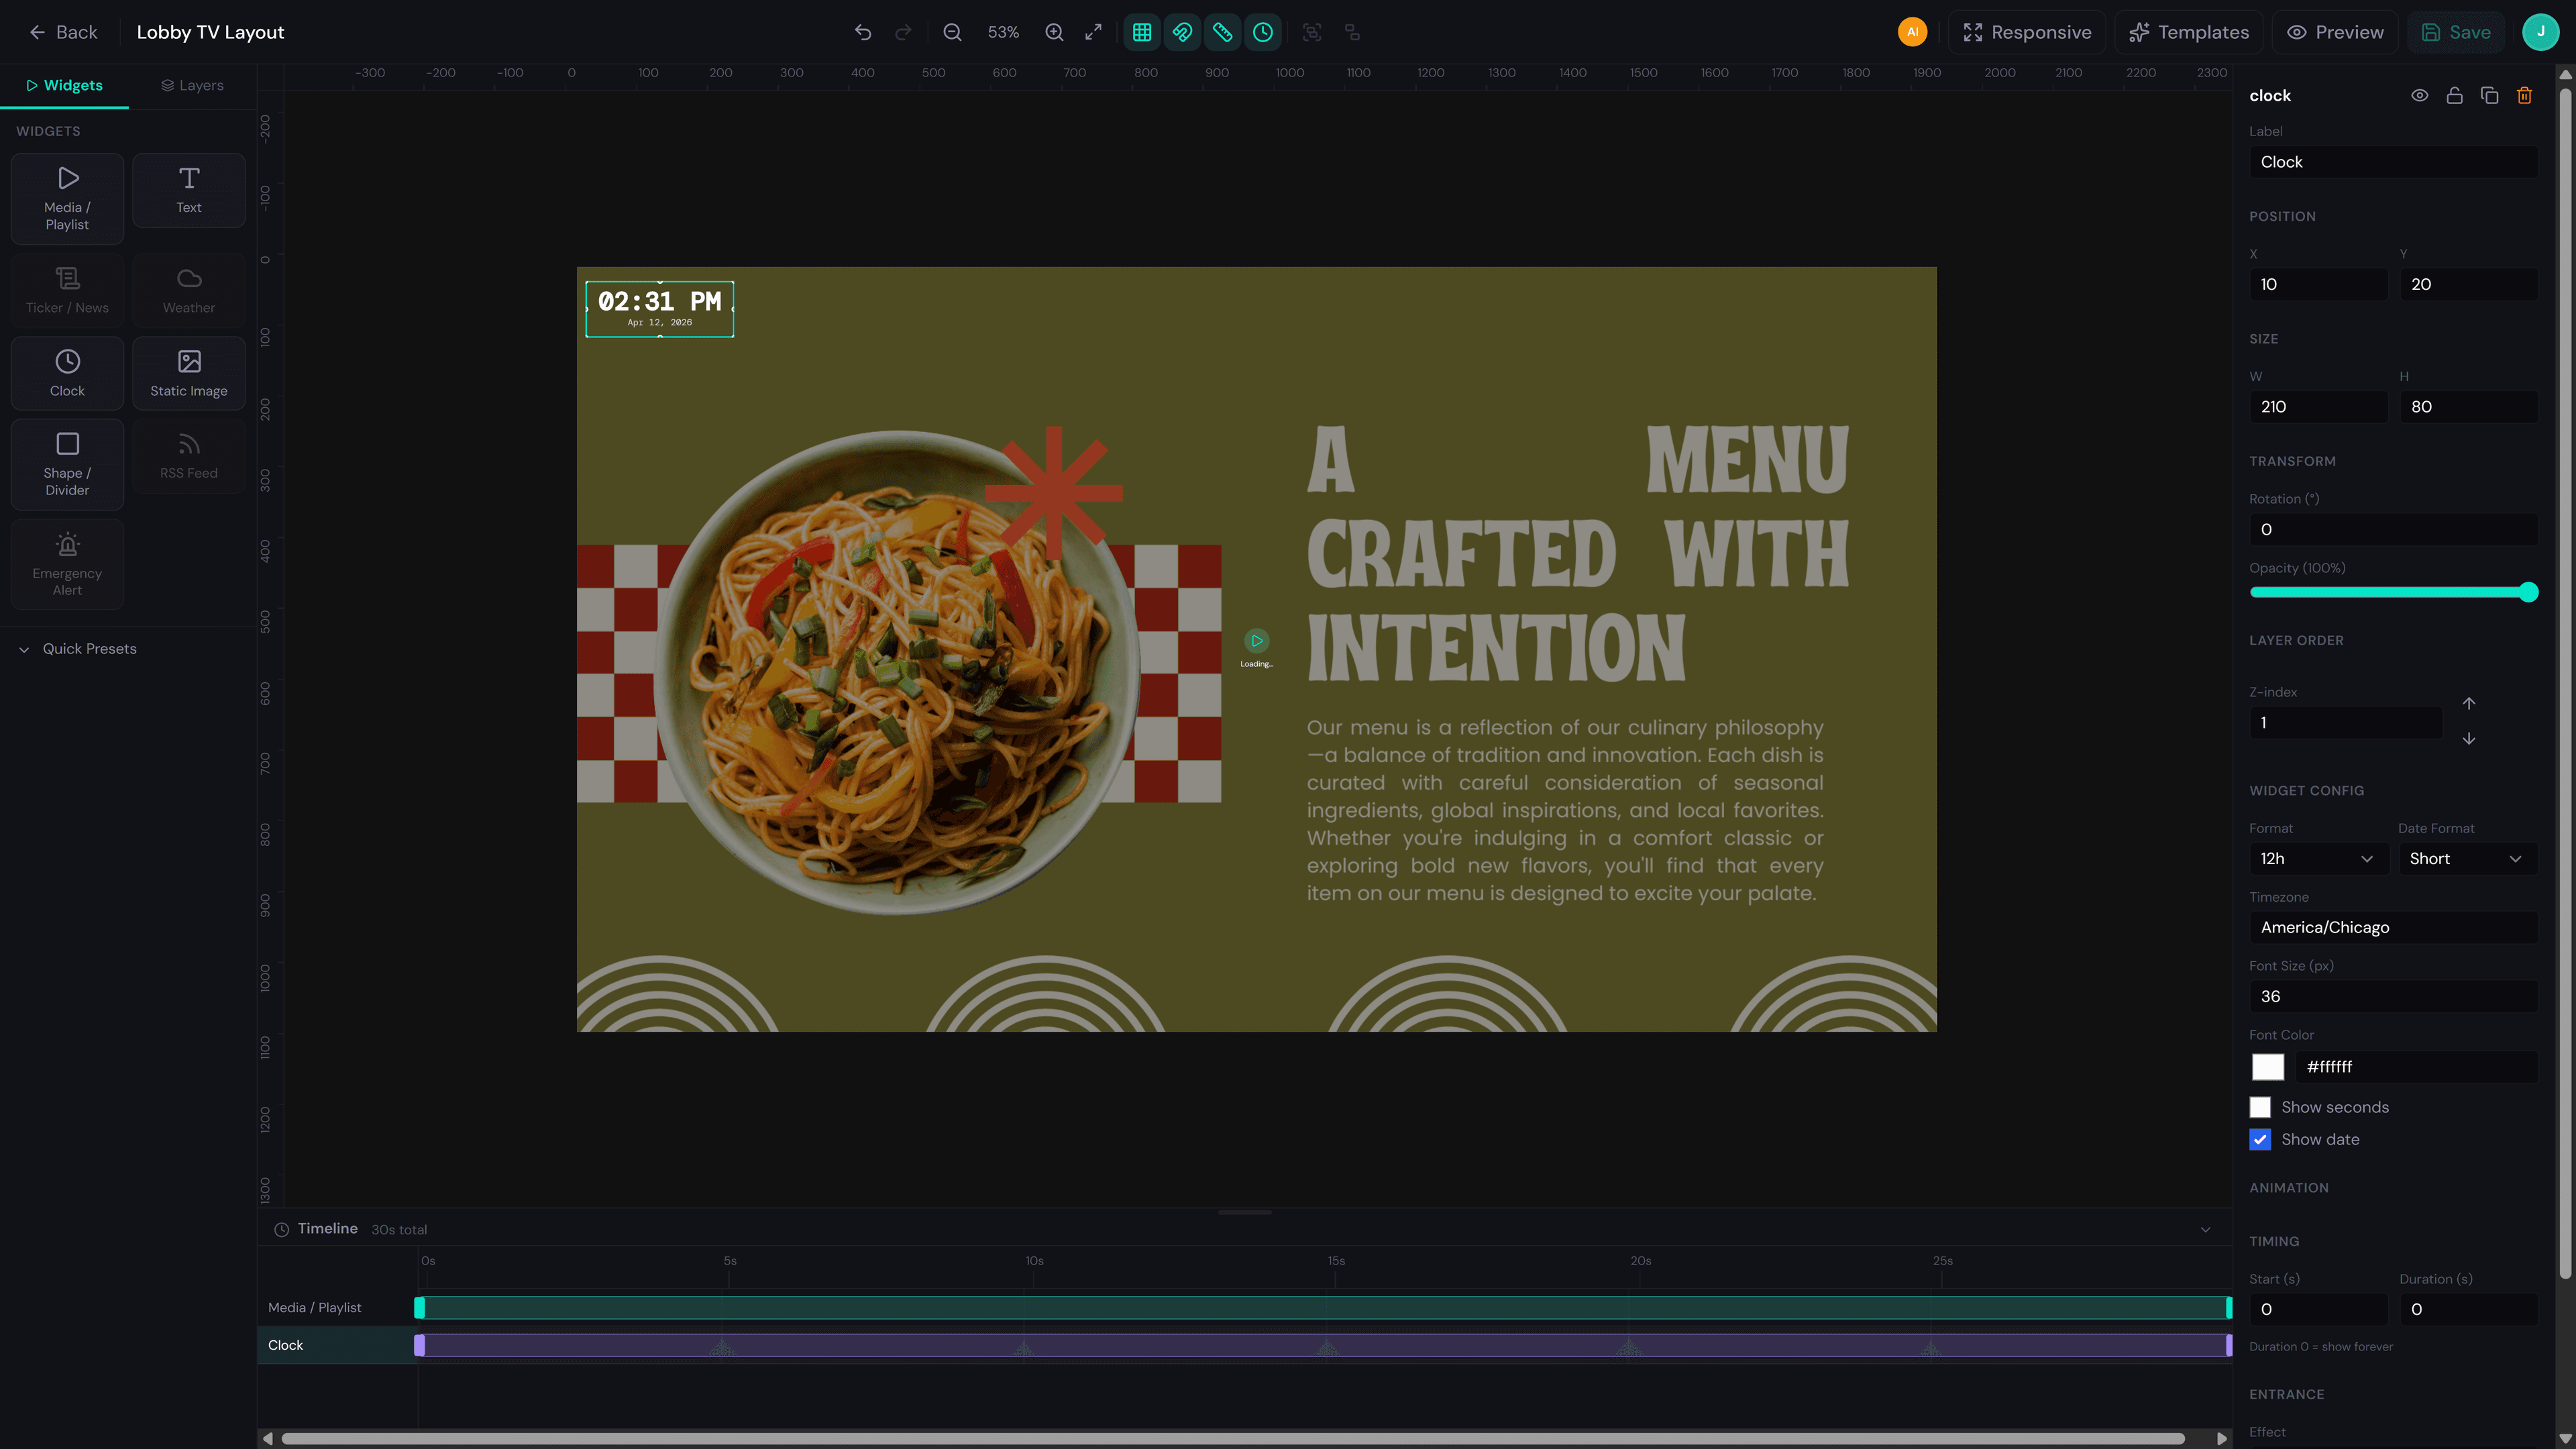Delete the clock widget via trash icon

point(2524,95)
